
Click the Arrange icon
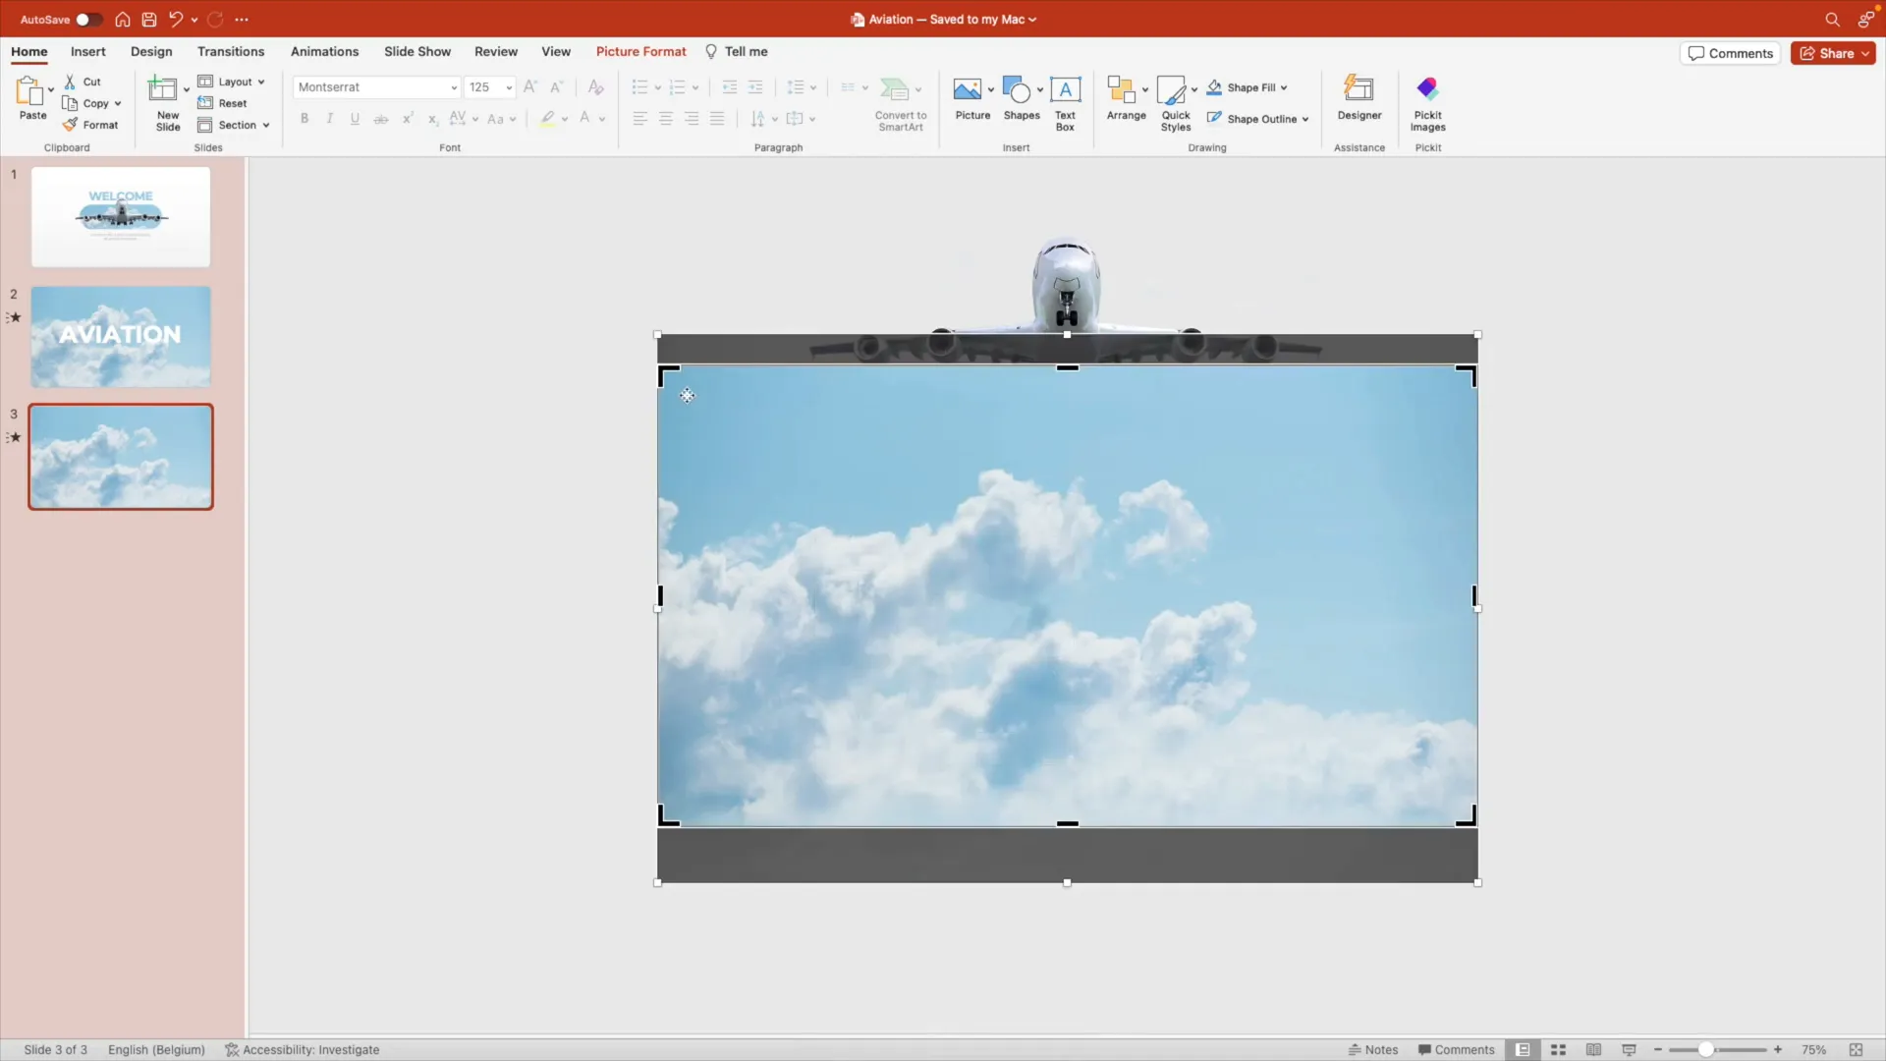coord(1121,89)
